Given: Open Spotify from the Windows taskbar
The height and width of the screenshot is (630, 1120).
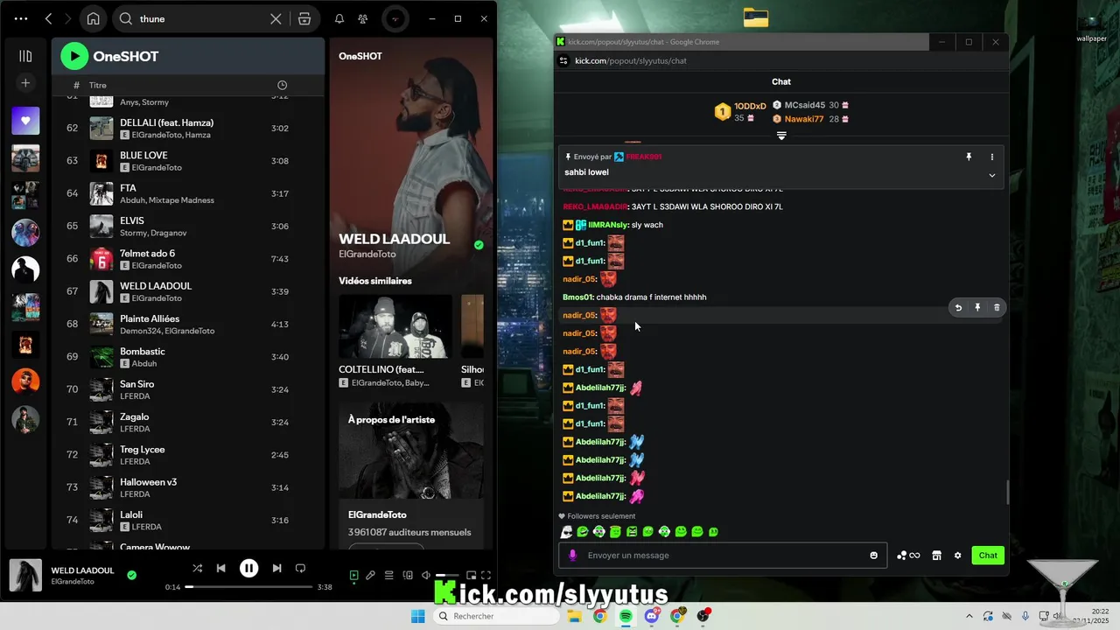Looking at the screenshot, I should 626,616.
